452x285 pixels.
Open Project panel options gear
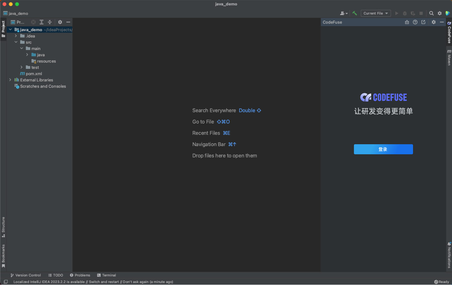coord(60,22)
